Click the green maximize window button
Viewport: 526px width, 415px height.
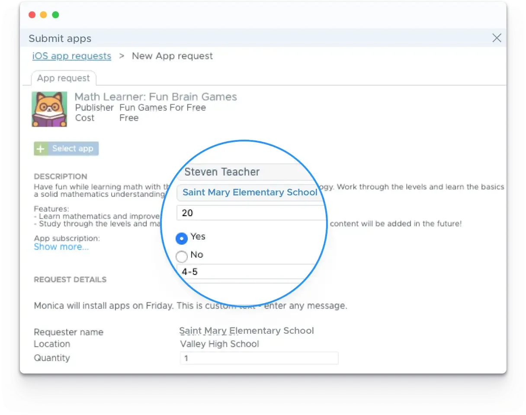pos(55,15)
